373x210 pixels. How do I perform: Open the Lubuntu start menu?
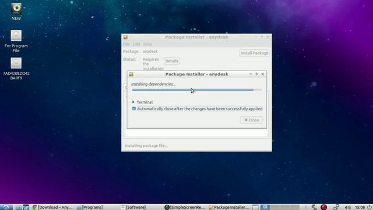[6, 207]
